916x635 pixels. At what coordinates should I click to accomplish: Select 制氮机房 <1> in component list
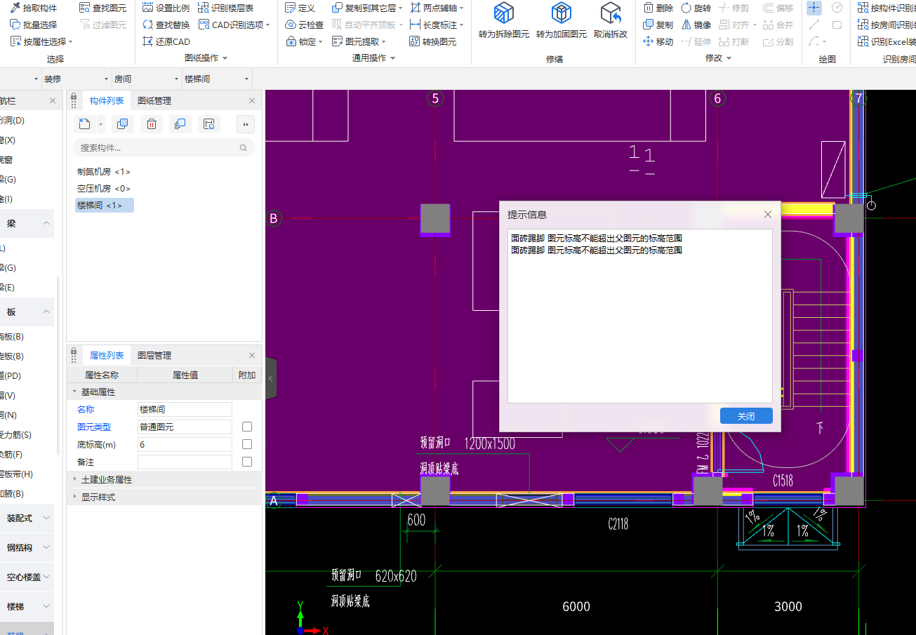[x=104, y=172]
